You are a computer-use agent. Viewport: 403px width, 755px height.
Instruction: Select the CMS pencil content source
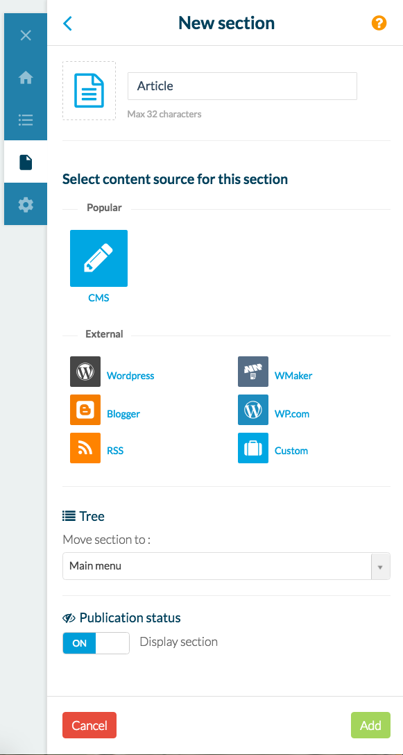tap(98, 258)
